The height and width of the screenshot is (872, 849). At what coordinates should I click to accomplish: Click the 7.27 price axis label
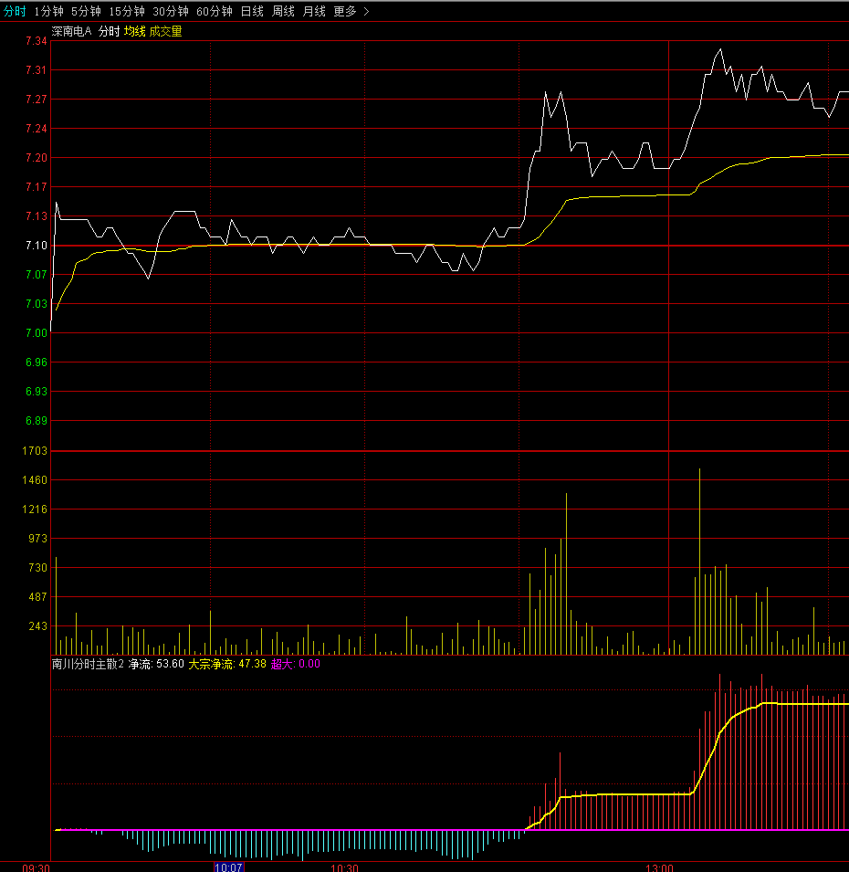pyautogui.click(x=37, y=100)
